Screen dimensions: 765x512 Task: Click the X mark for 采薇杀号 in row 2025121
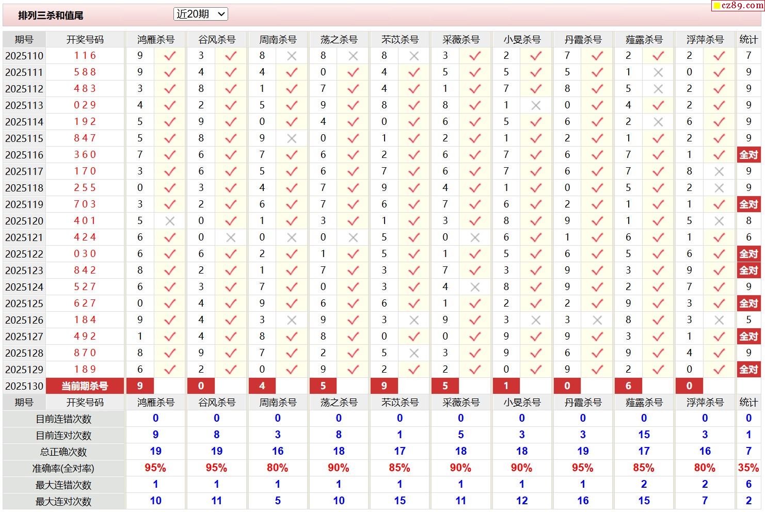(x=475, y=237)
